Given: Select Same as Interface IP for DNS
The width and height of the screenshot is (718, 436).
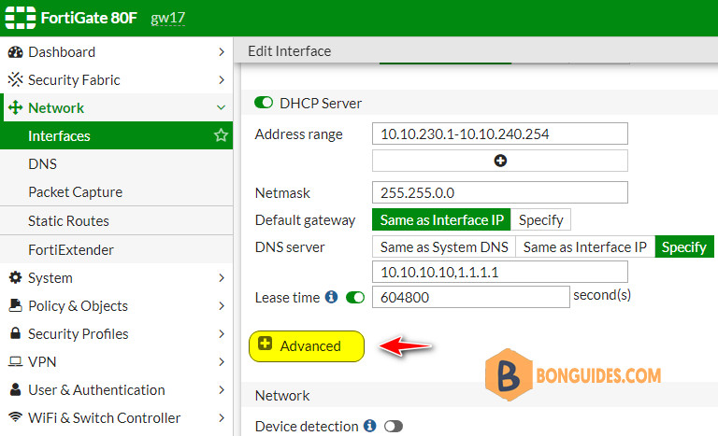Looking at the screenshot, I should tap(585, 247).
